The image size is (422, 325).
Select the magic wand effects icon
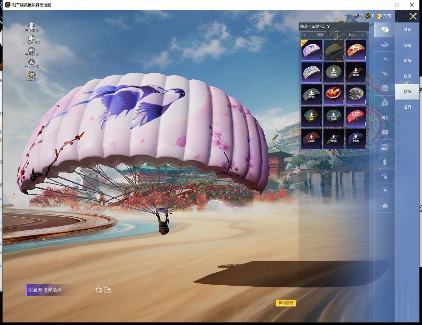[385, 191]
